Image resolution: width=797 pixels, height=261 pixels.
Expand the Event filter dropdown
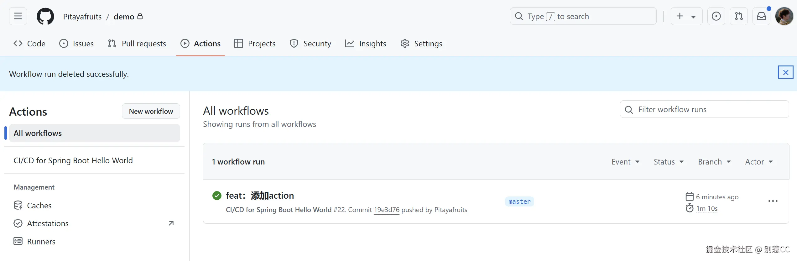click(625, 162)
